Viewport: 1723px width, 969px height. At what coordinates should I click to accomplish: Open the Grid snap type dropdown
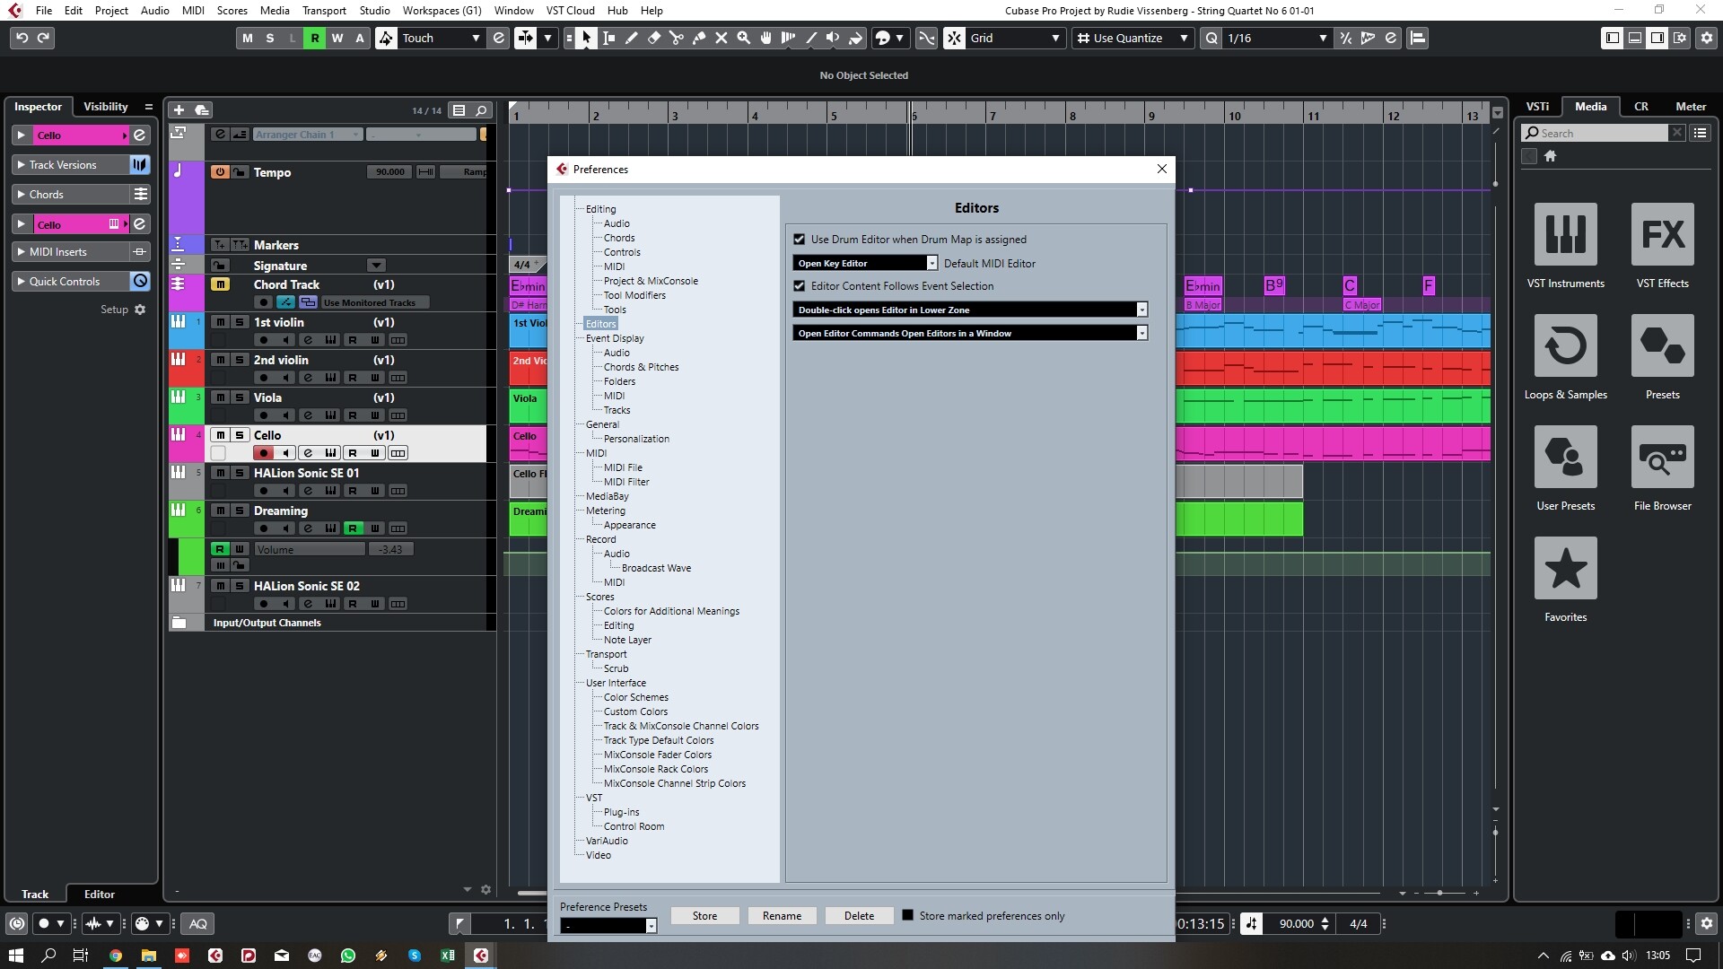pyautogui.click(x=1015, y=38)
